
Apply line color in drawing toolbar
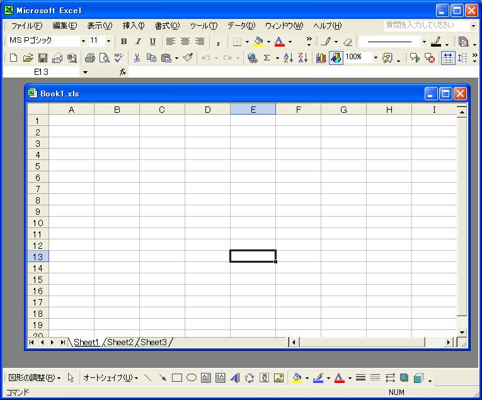tap(318, 377)
